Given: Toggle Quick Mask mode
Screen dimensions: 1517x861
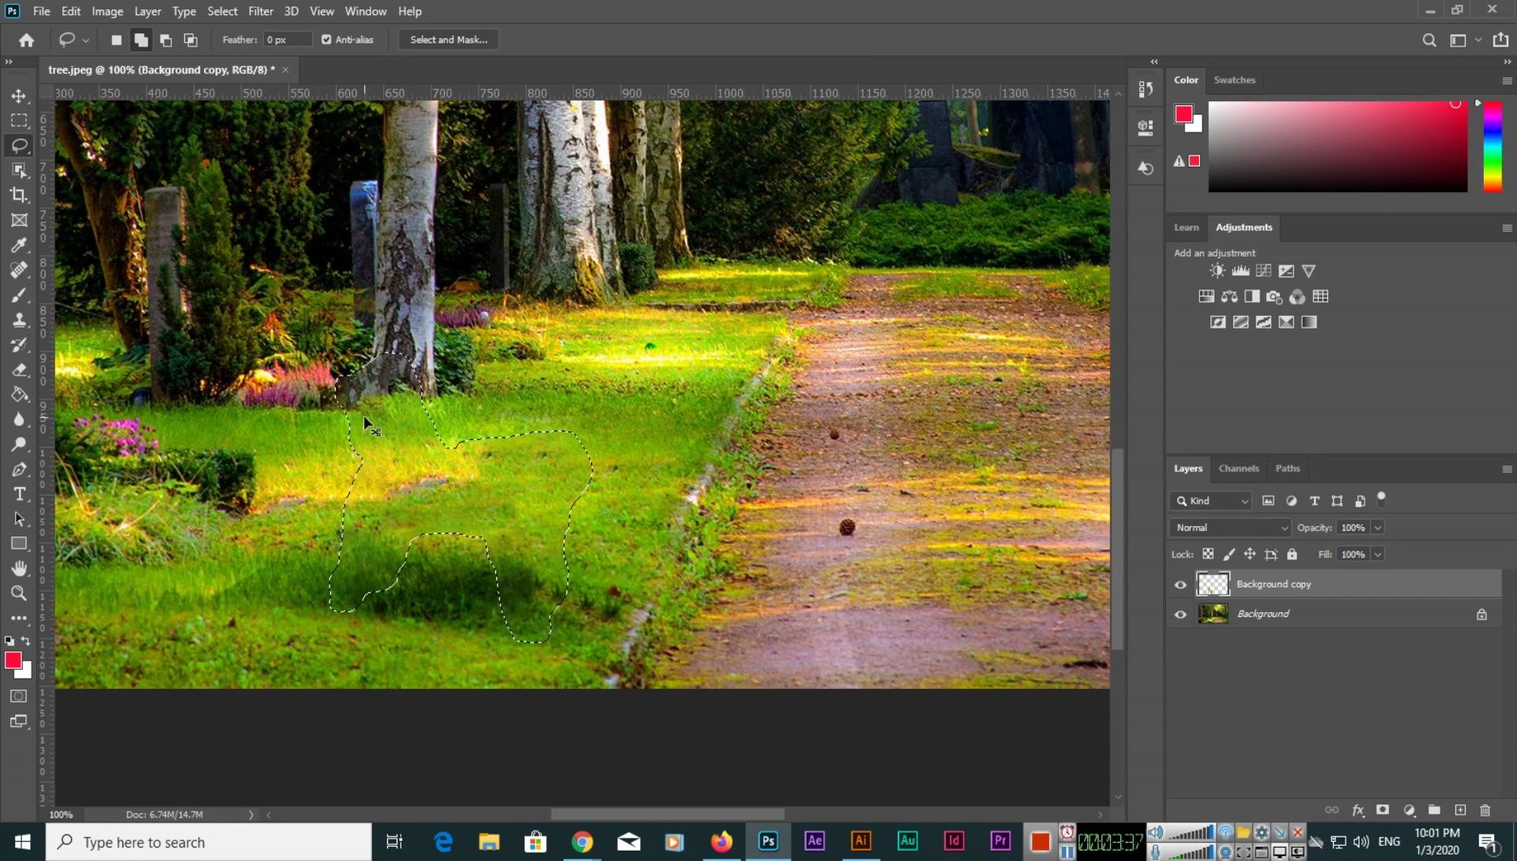Looking at the screenshot, I should 19,697.
